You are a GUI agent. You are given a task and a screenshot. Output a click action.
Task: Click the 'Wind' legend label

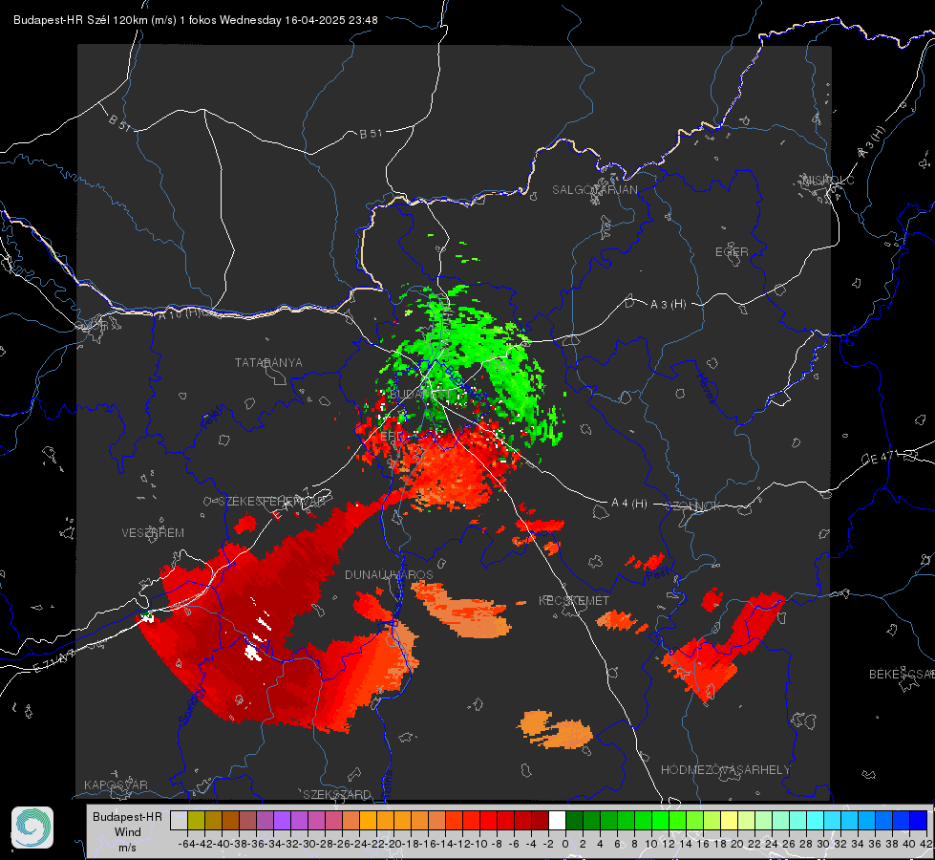pyautogui.click(x=128, y=832)
